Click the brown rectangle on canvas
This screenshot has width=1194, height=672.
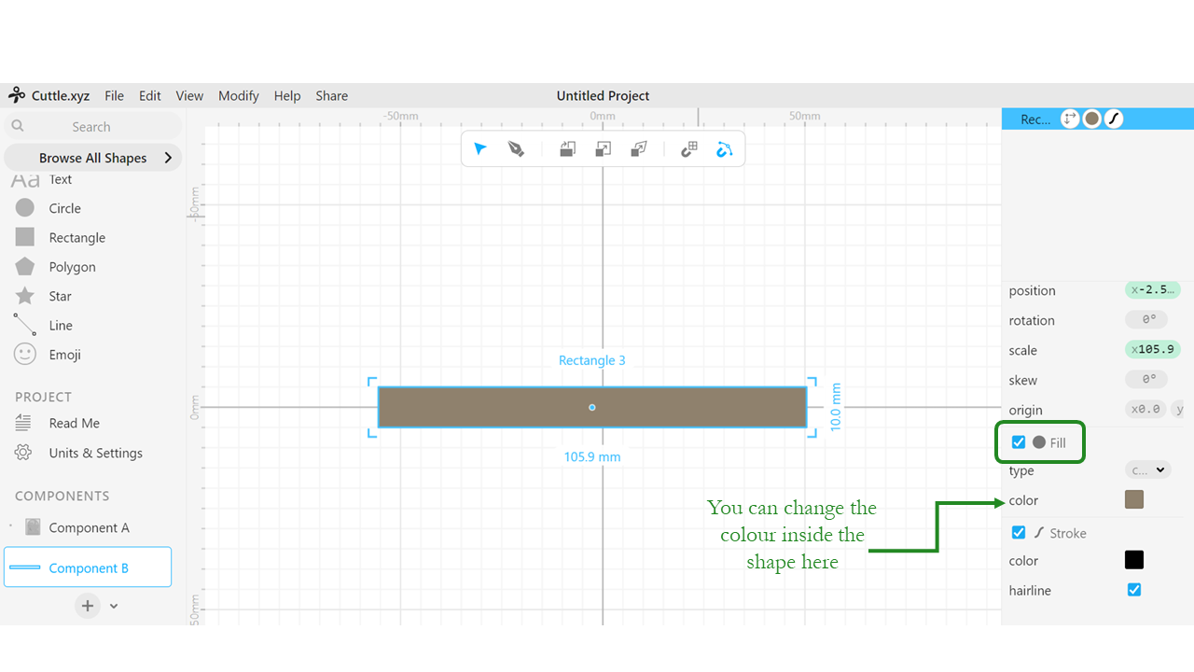click(x=592, y=407)
